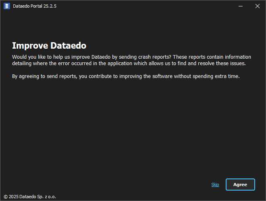
Task: Select the "Improve Dataedo" heading text
Action: pyautogui.click(x=49, y=45)
